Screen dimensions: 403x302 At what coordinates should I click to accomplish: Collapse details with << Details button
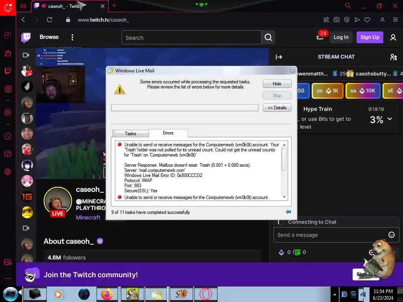[x=277, y=108]
